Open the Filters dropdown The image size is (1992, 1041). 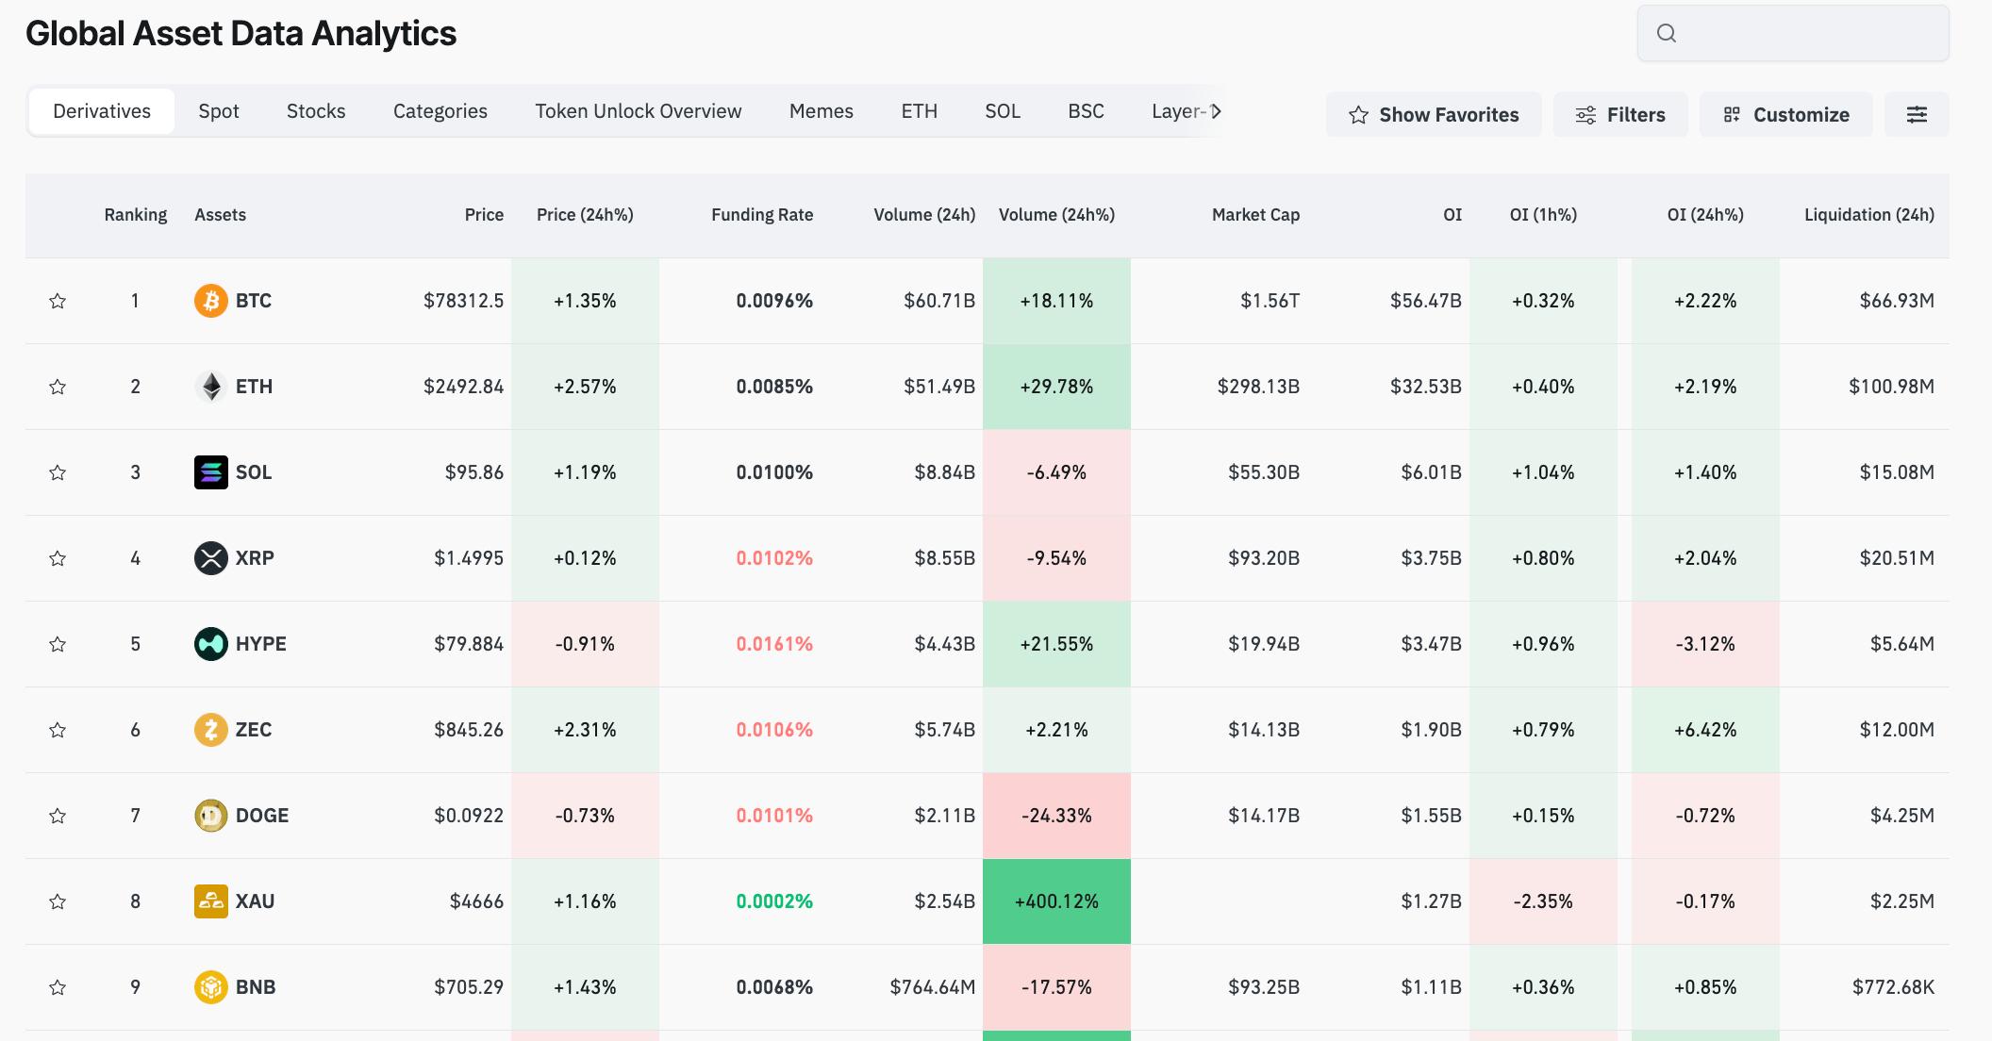coord(1620,114)
